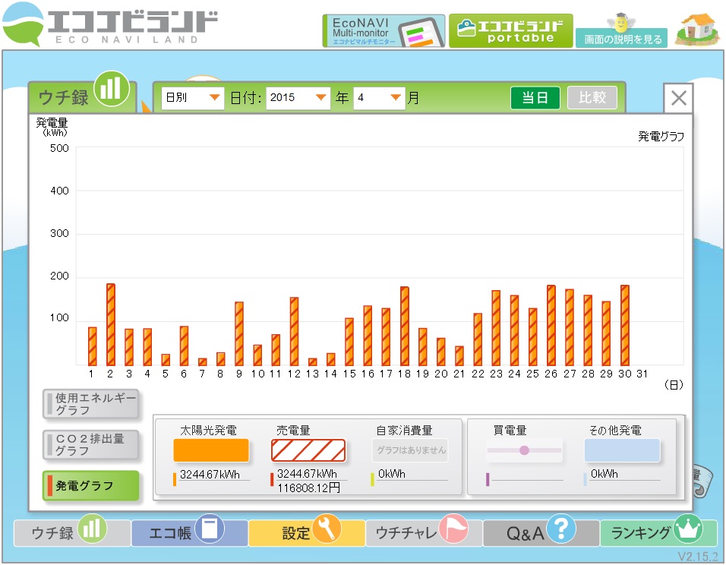View 画面の説明を見る help button
The image size is (726, 565).
(x=622, y=39)
